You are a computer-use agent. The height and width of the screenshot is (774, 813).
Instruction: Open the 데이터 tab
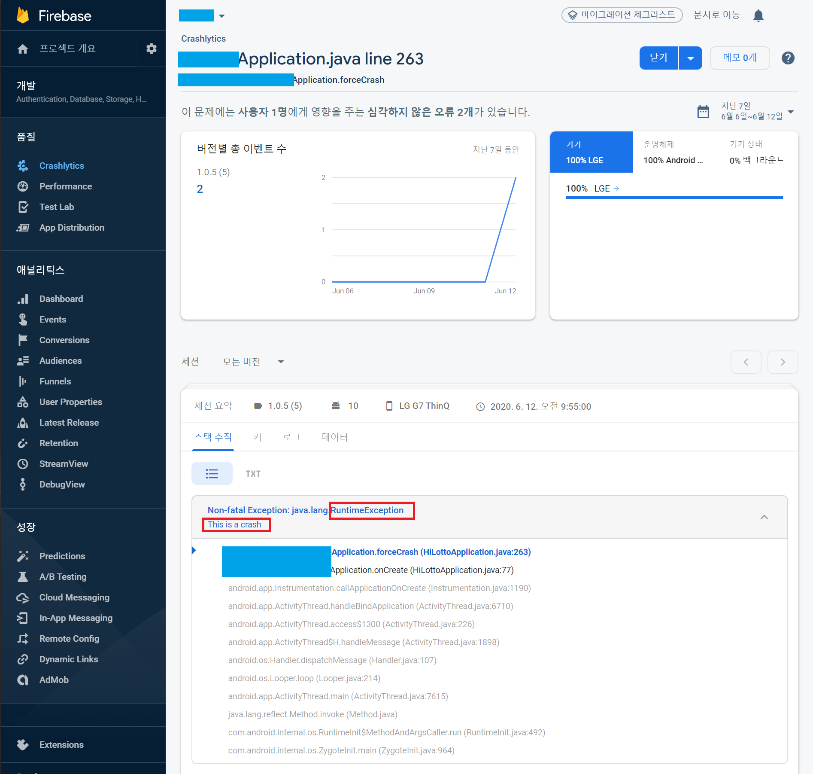334,437
